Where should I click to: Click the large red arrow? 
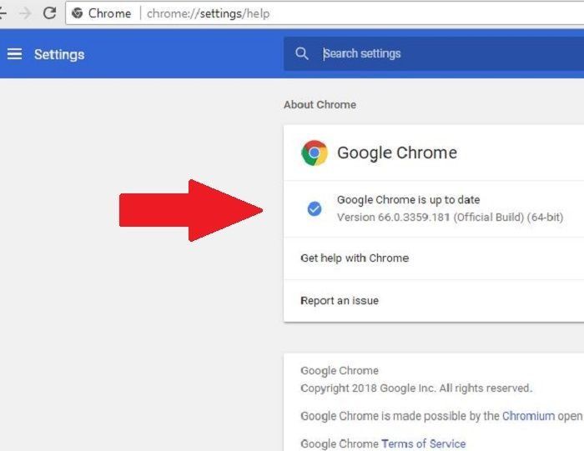[x=190, y=210]
